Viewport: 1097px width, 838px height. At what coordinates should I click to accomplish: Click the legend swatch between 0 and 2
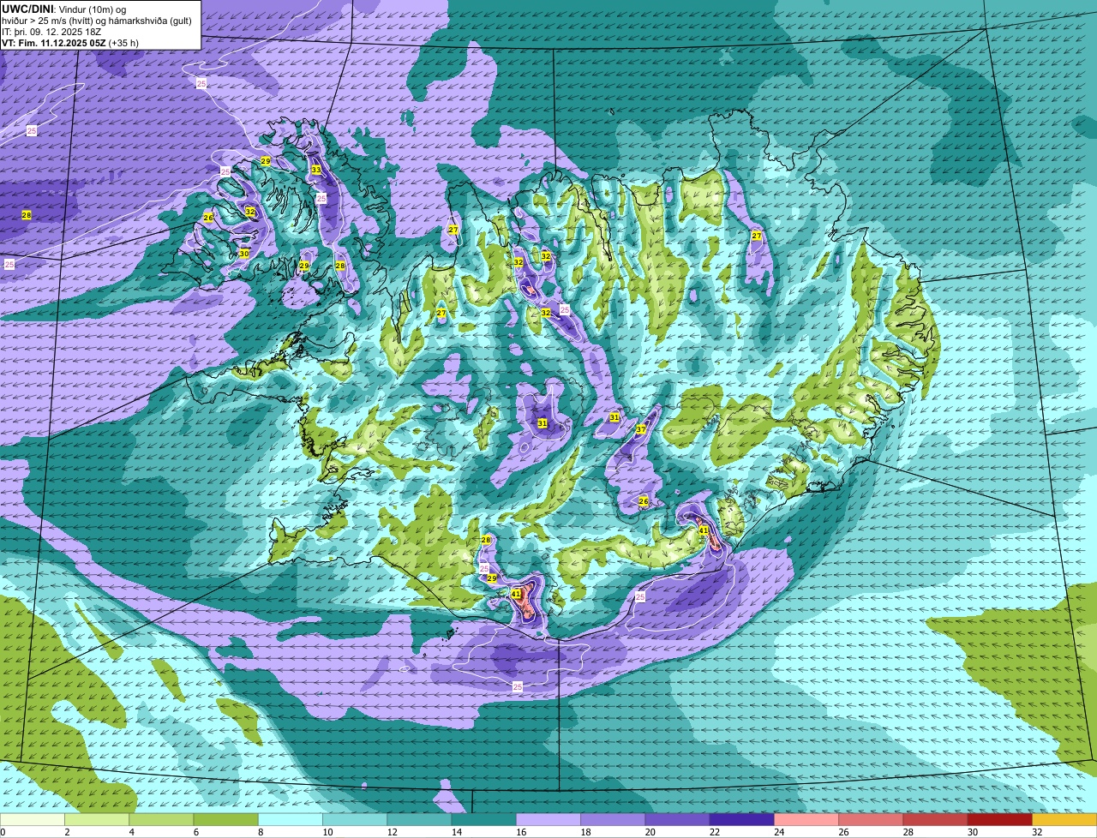pos(33,819)
